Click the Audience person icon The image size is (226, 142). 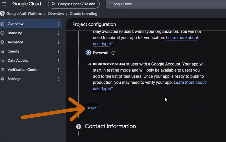point(2,42)
